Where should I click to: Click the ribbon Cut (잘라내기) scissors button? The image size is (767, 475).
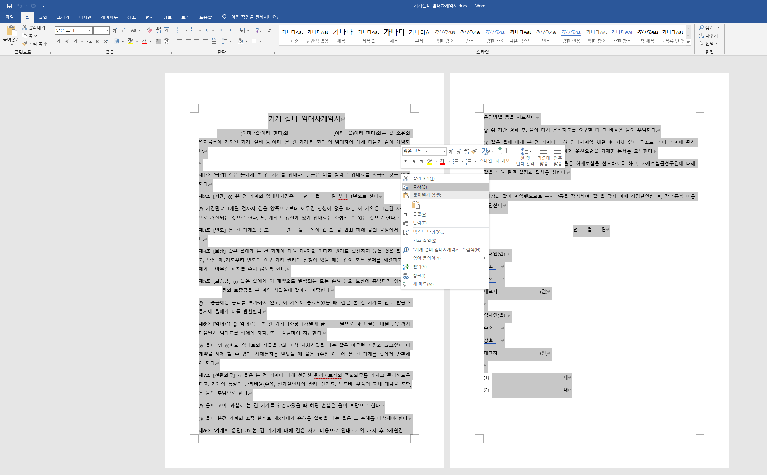click(34, 27)
